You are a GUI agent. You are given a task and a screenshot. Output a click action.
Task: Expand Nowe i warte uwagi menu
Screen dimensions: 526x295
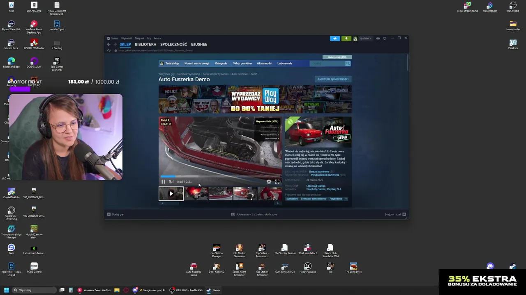tap(197, 64)
